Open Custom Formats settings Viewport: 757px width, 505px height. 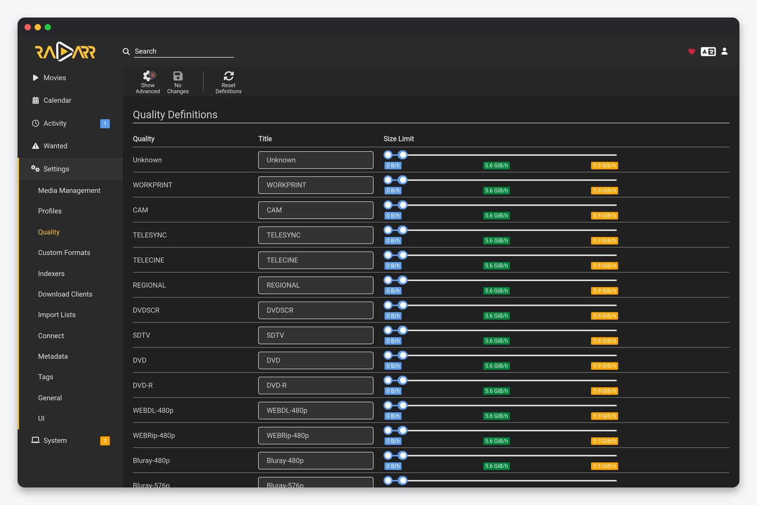pyautogui.click(x=64, y=253)
